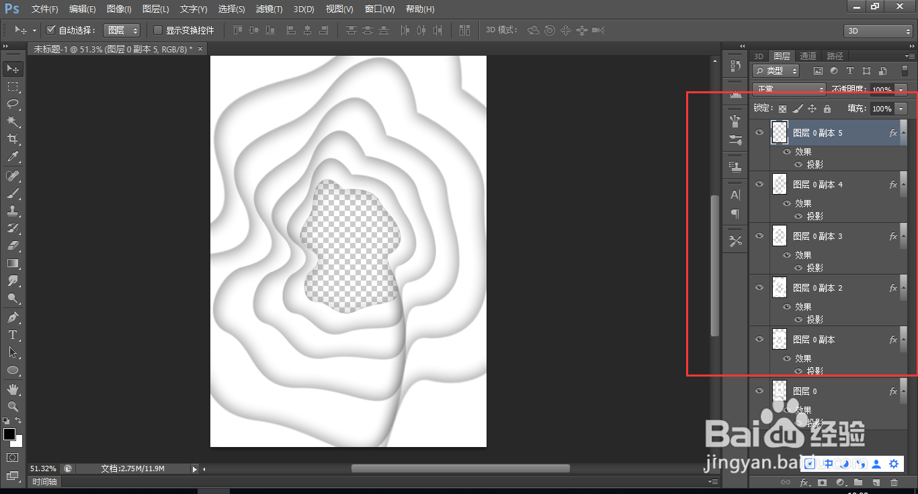918x494 pixels.
Task: Select the History Brush tool
Action: coord(13,228)
